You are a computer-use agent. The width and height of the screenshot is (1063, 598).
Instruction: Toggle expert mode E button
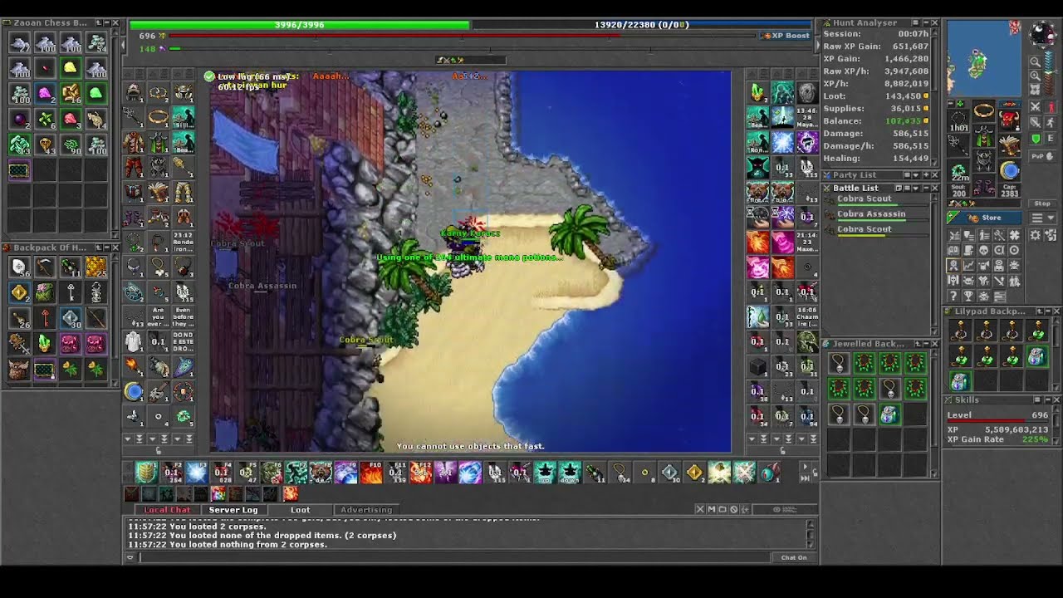coord(1050,139)
